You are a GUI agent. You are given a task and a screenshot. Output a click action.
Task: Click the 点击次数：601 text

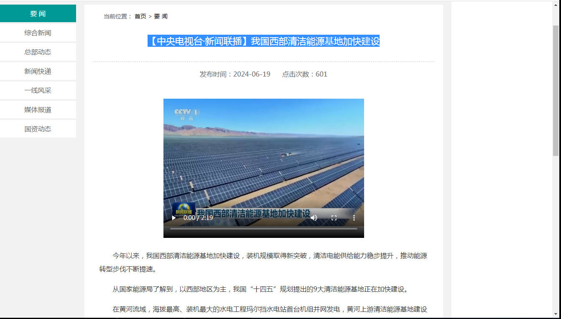(305, 74)
